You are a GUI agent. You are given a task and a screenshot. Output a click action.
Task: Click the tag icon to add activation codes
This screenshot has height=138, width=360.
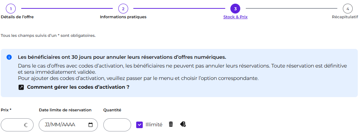coord(183,124)
